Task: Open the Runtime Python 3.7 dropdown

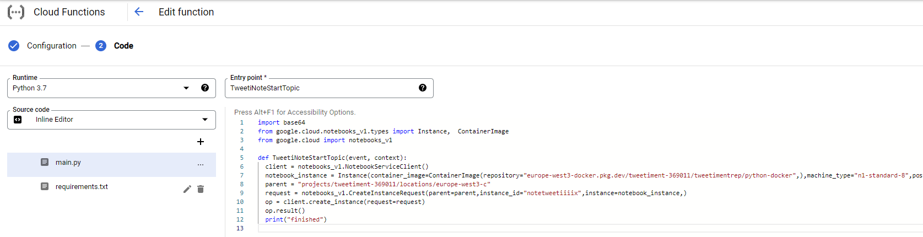Action: tap(186, 88)
